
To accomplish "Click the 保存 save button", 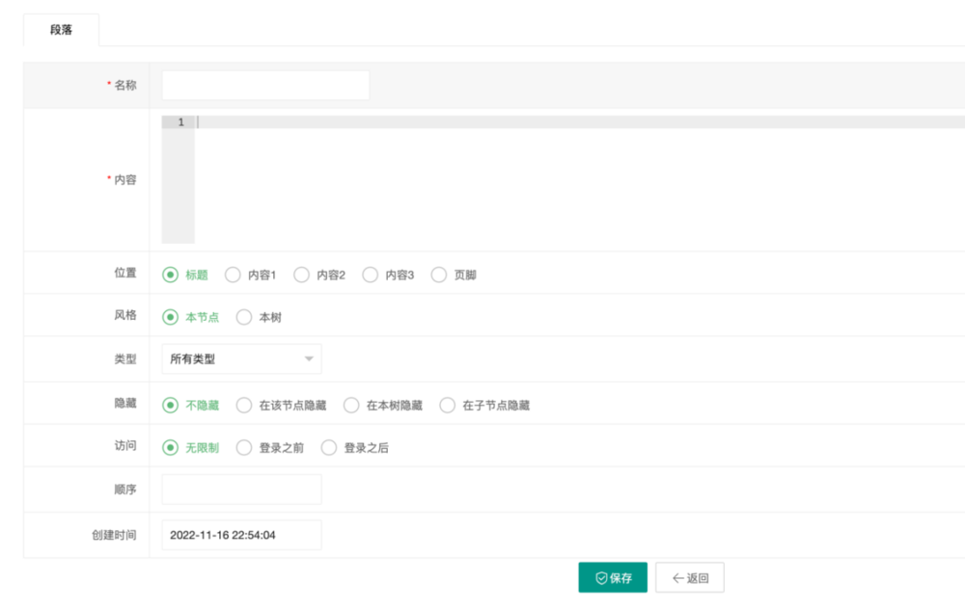I will (613, 578).
